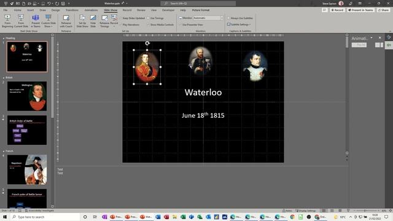
Task: Start Slide Show icon in status bar
Action: [348, 211]
